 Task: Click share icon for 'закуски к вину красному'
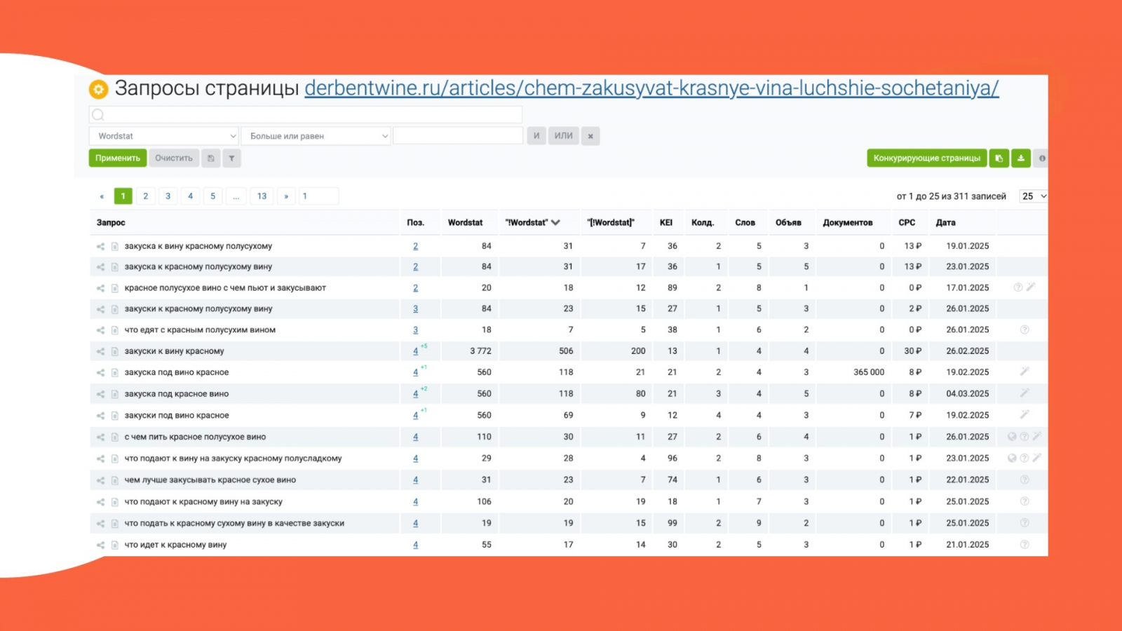[x=100, y=351]
